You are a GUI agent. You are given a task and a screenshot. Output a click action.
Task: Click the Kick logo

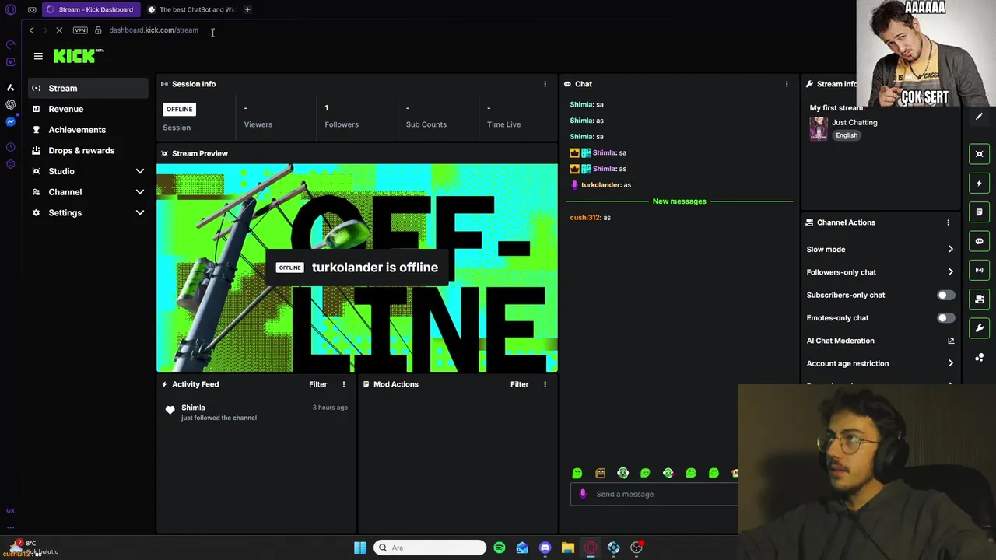[x=78, y=55]
